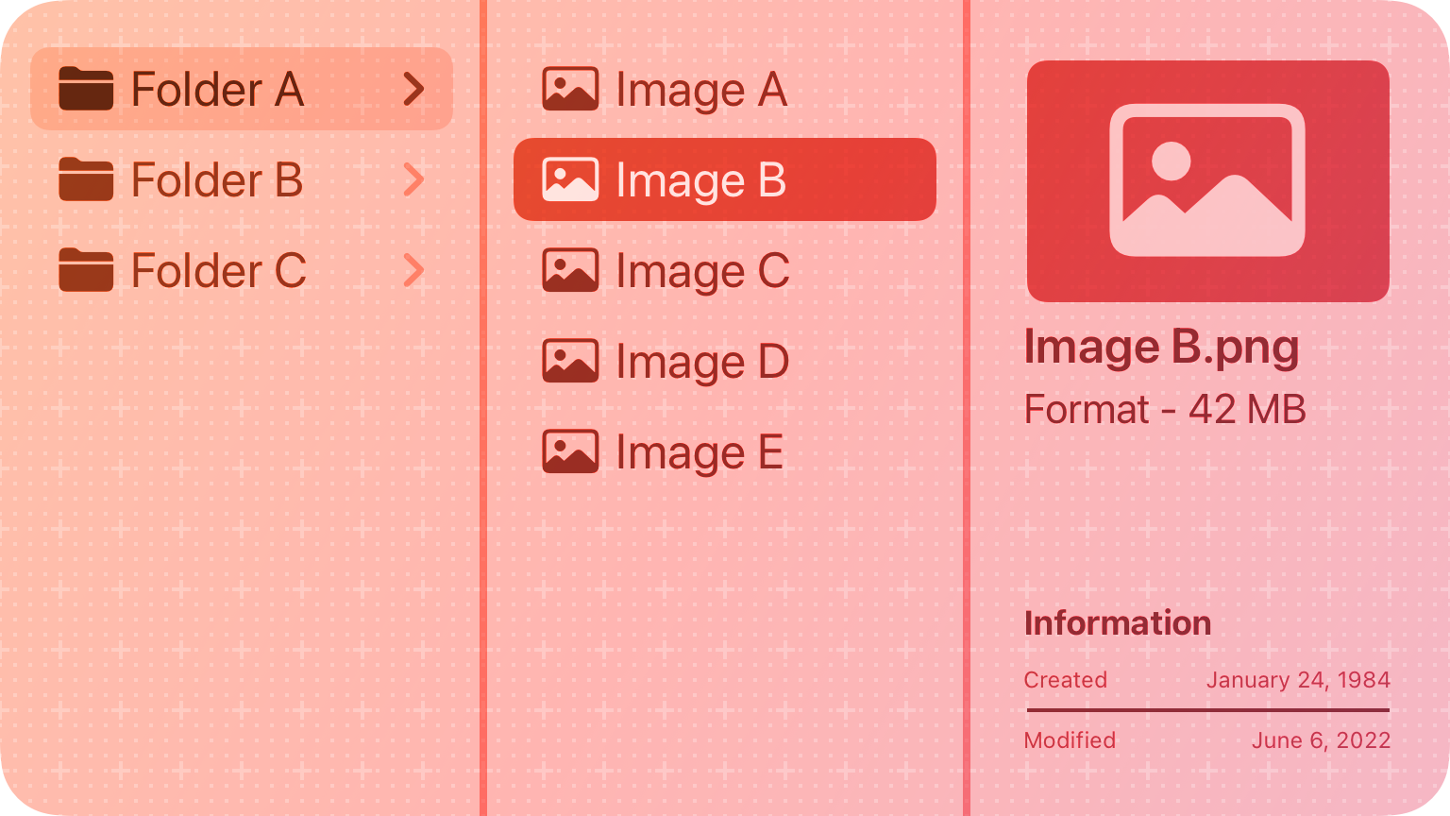This screenshot has height=816, width=1450.
Task: Click the Modified date June 6, 2022
Action: coord(1321,740)
